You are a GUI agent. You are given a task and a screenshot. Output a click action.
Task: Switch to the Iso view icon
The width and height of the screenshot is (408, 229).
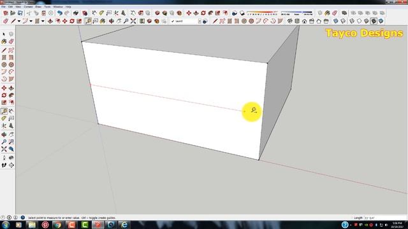click(x=290, y=21)
